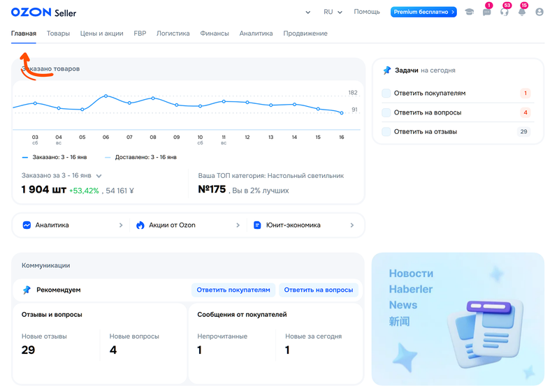Click the Акции от Ozon flame icon
The height and width of the screenshot is (386, 559).
click(140, 225)
